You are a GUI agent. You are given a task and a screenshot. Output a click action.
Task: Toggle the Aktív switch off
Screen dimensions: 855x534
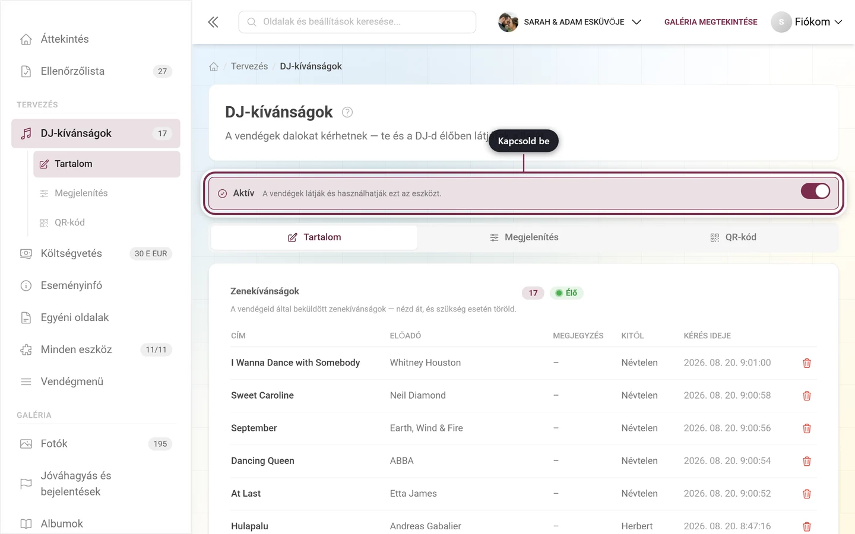pos(815,191)
